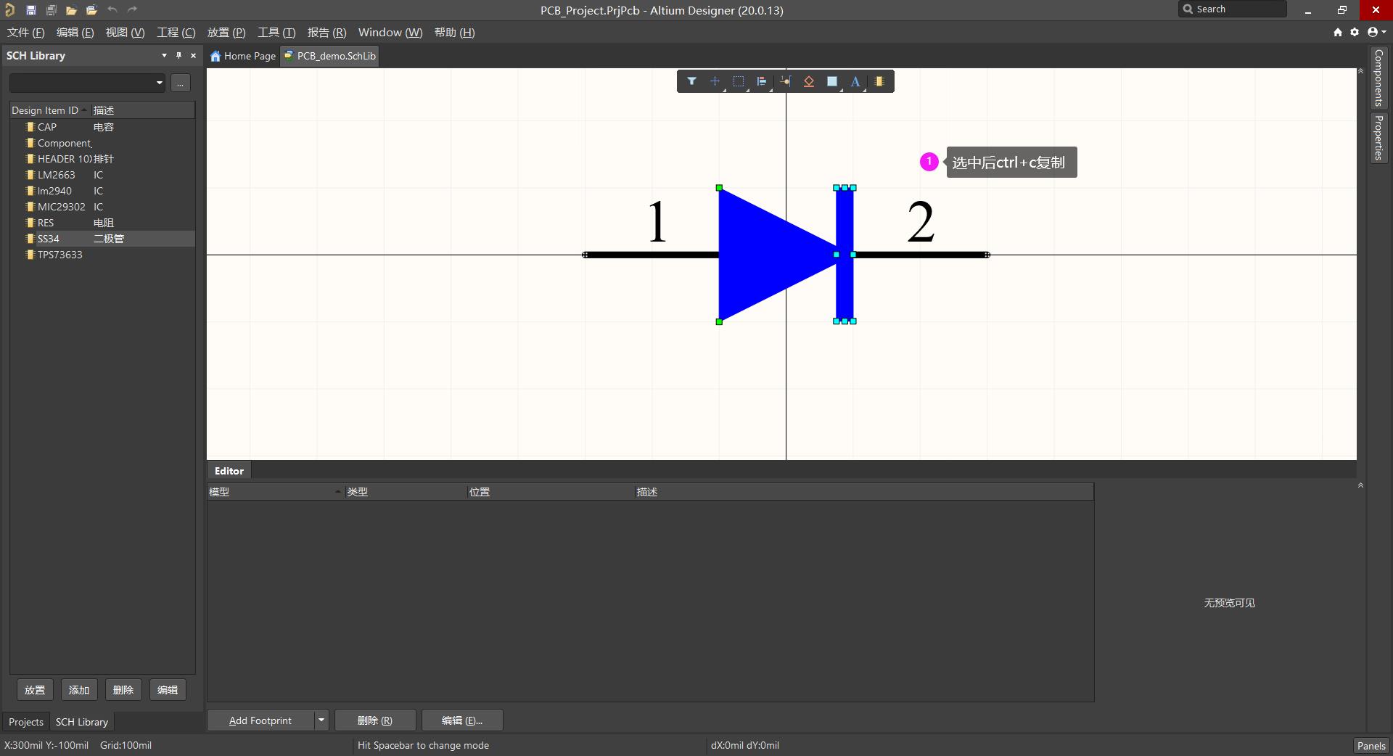This screenshot has width=1393, height=756.
Task: Open the 报告 (R) menu
Action: point(326,33)
